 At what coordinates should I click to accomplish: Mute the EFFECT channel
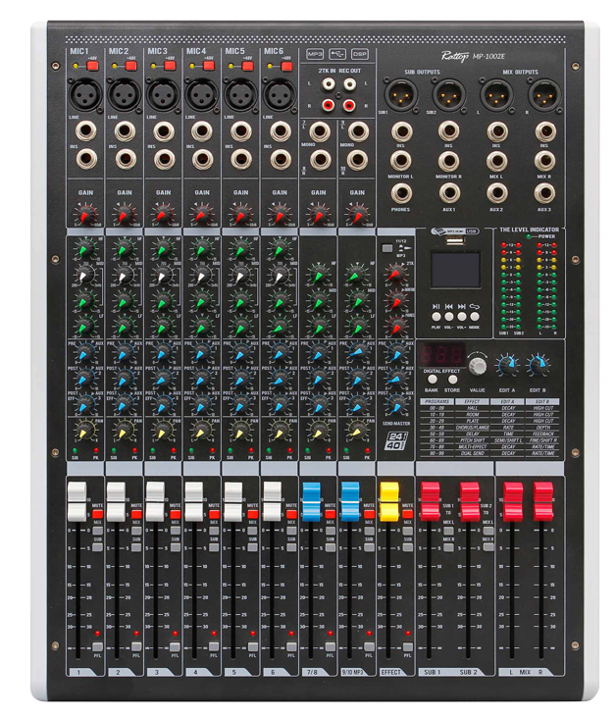(x=408, y=514)
